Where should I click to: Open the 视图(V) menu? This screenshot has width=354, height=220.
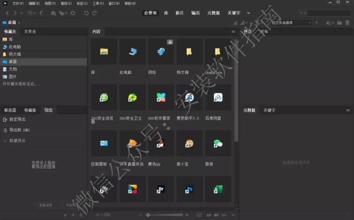[50, 3]
